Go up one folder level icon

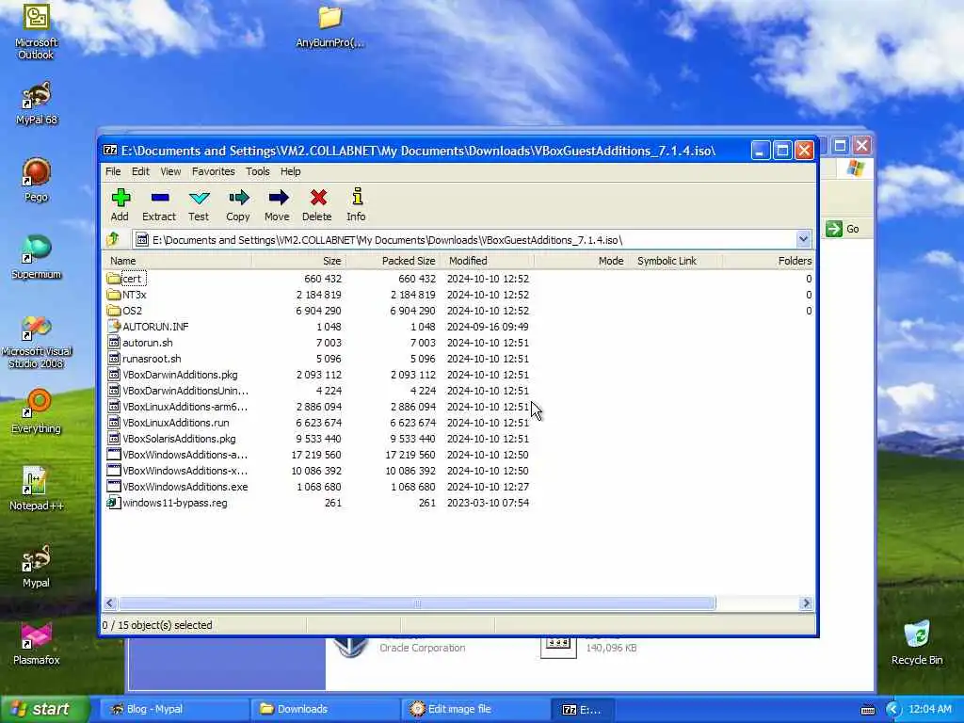113,239
